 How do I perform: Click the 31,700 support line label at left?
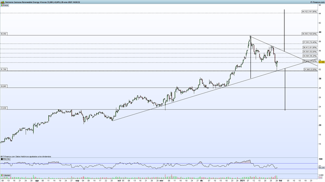pos(3,70)
